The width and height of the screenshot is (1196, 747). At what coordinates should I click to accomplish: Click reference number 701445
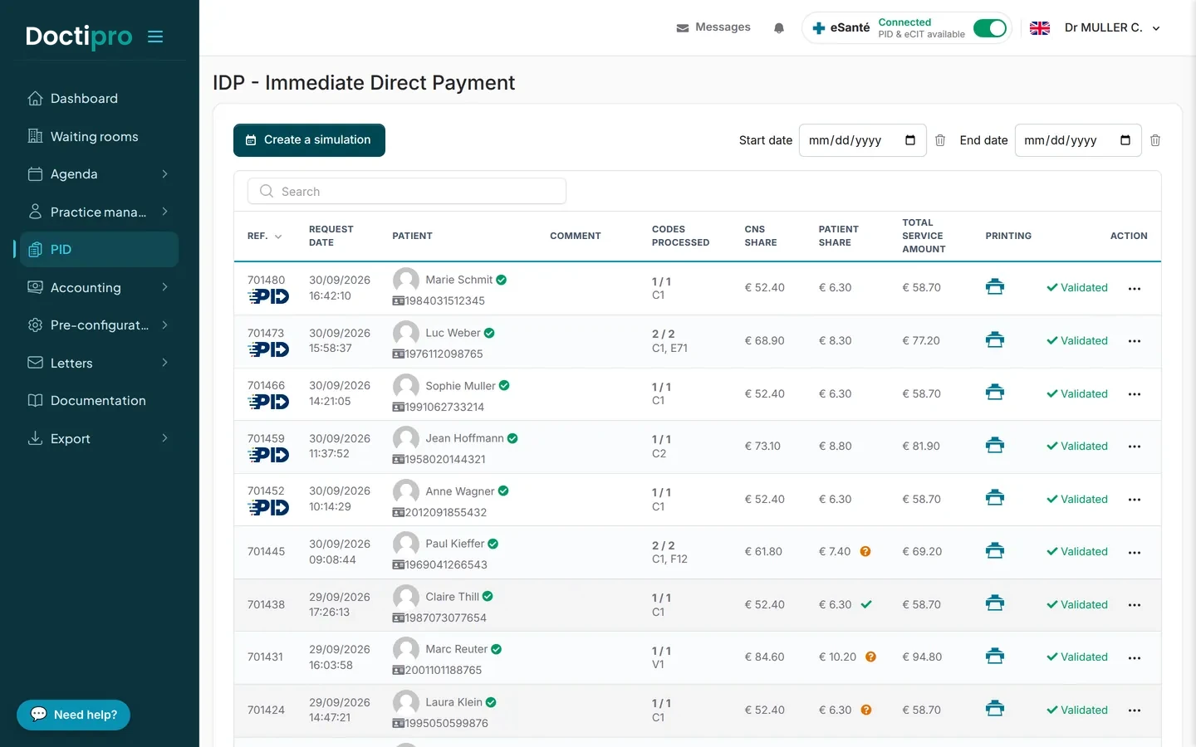pos(266,552)
